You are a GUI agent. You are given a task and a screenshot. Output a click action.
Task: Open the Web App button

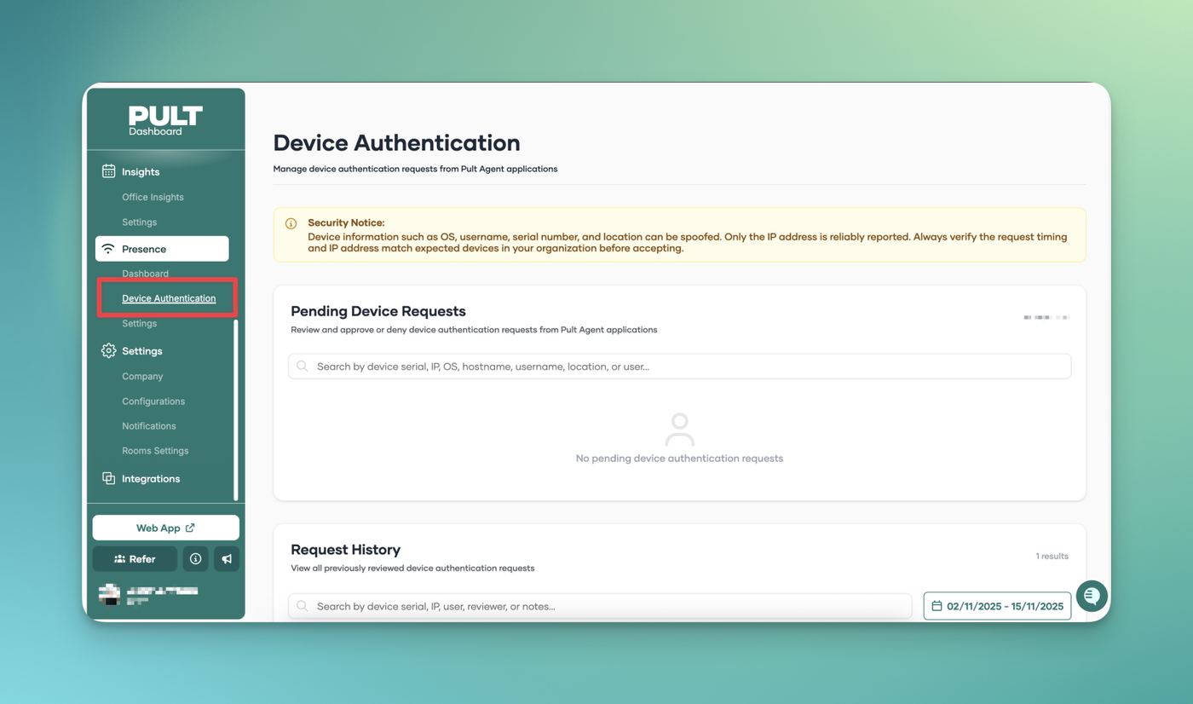click(x=165, y=528)
